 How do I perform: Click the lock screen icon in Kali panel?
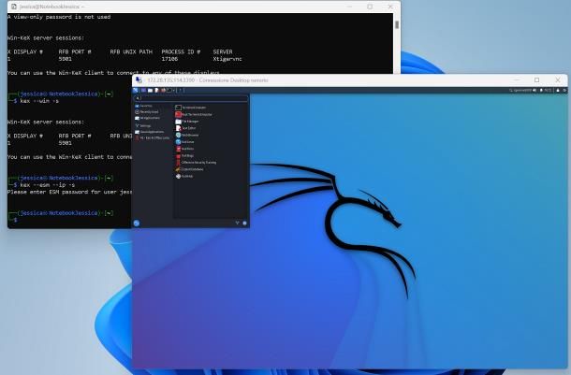(558, 90)
